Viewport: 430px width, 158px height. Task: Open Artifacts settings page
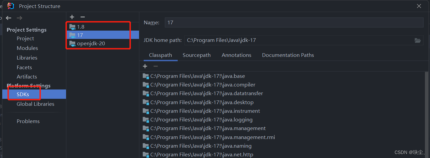(27, 77)
